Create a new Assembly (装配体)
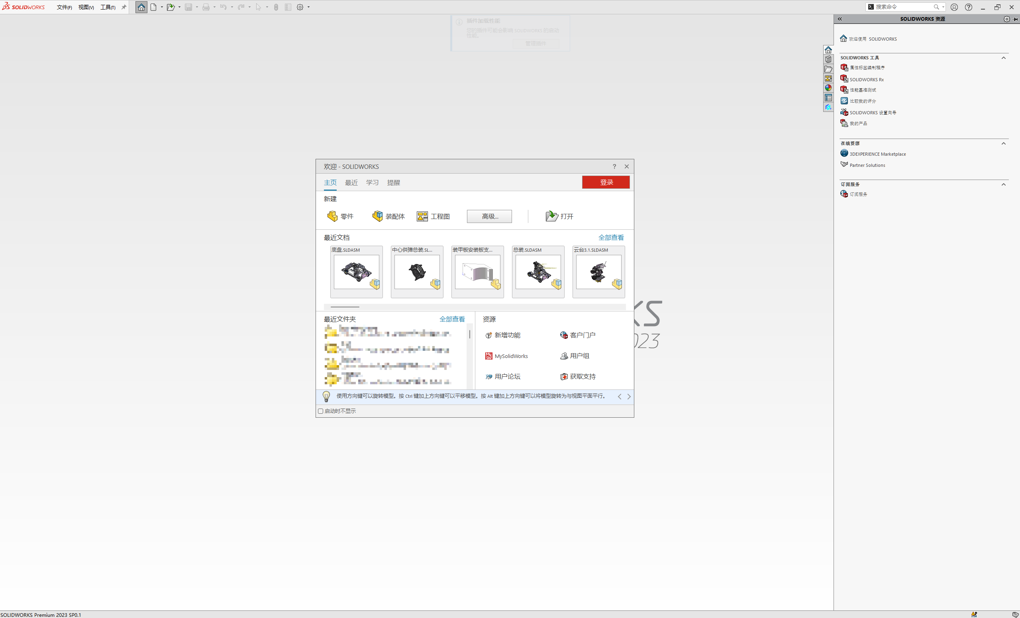1020x618 pixels. (x=388, y=216)
